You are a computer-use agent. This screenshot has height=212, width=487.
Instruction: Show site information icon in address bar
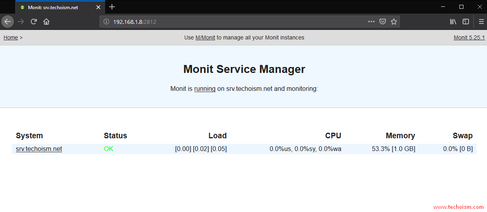(106, 22)
